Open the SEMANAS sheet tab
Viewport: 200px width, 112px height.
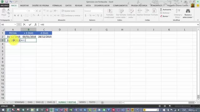[19, 102]
